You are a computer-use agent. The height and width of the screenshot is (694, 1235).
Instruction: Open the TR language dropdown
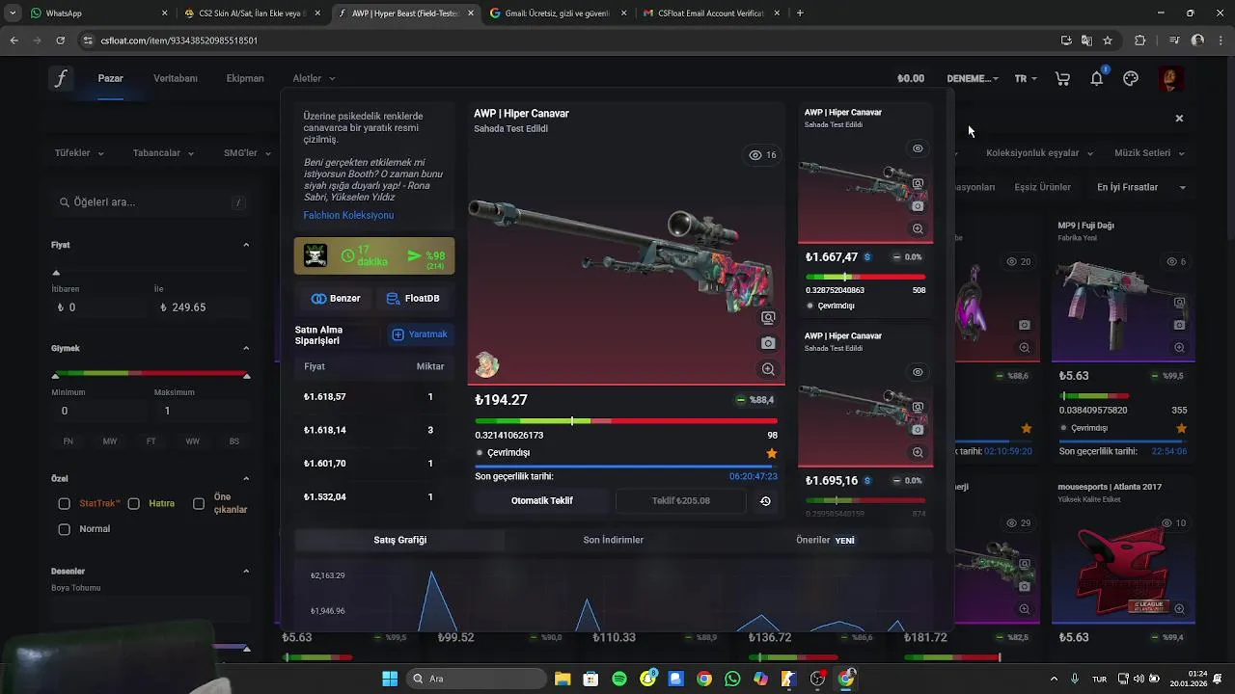[x=1026, y=78]
